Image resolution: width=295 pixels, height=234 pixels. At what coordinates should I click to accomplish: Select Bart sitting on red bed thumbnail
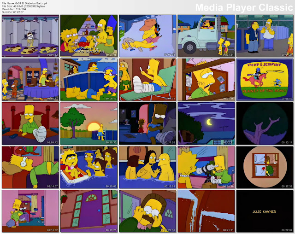(x=30, y=123)
